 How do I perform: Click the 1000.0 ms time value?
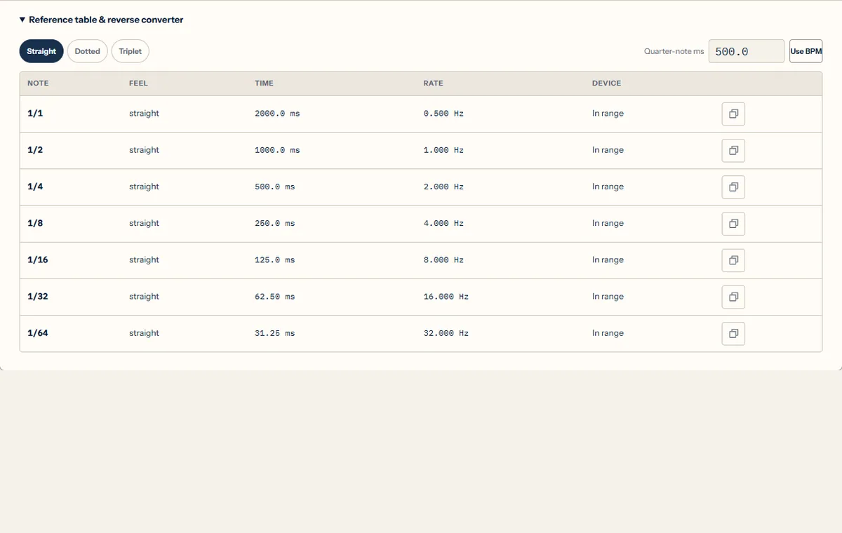[x=277, y=150]
